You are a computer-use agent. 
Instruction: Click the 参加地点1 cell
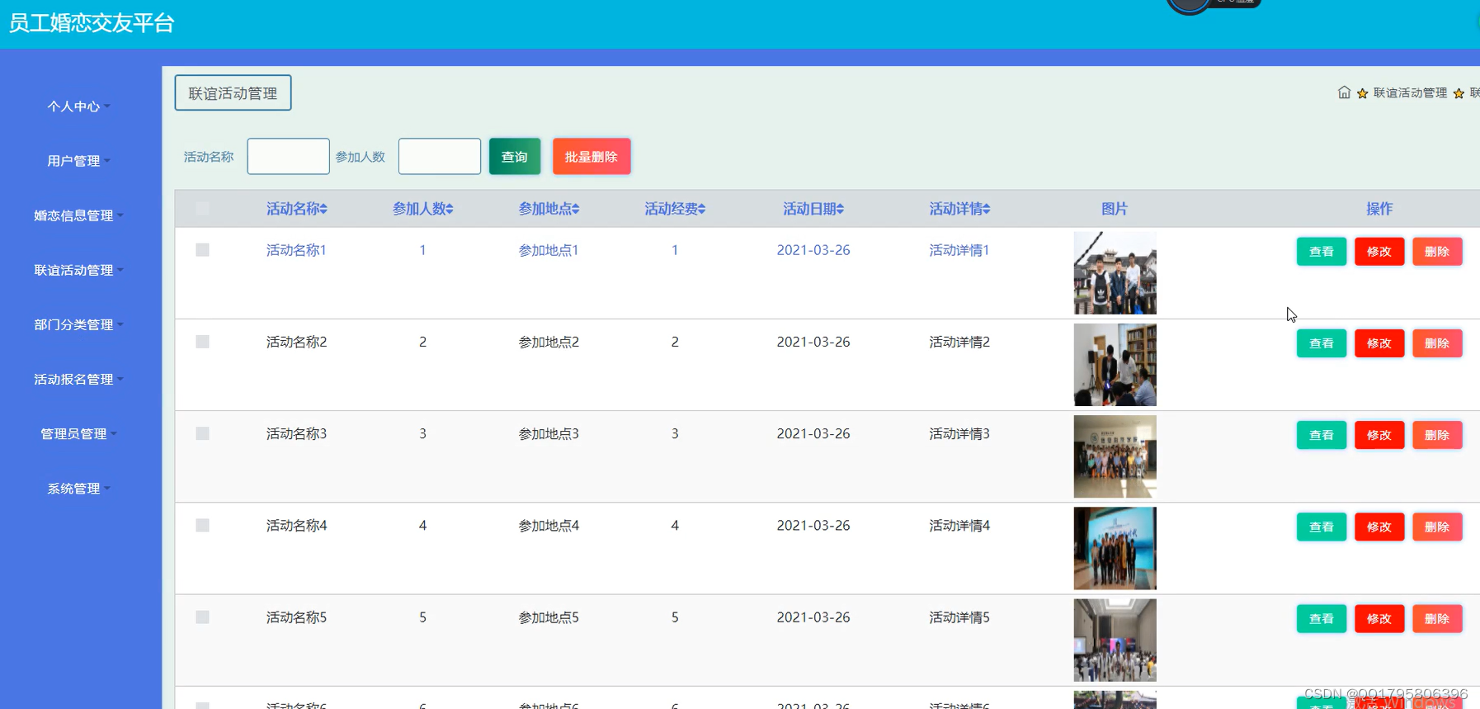[549, 250]
